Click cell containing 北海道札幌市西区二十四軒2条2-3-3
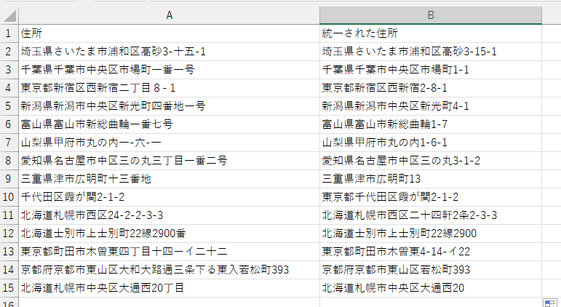This screenshot has height=307, width=561. coord(431,215)
